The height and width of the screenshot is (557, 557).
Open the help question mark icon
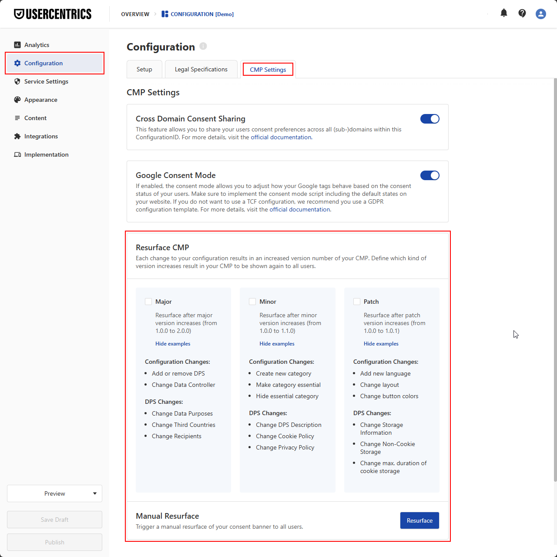522,13
